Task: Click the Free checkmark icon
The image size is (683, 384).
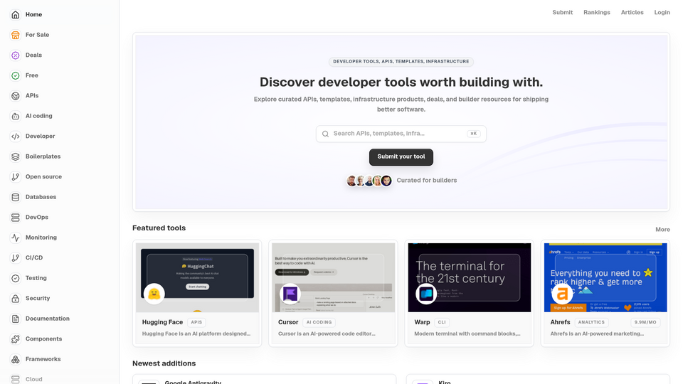Action: pyautogui.click(x=15, y=76)
